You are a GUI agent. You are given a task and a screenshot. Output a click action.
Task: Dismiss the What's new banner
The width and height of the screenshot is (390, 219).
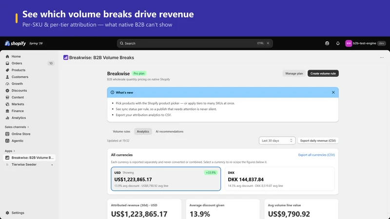(333, 92)
